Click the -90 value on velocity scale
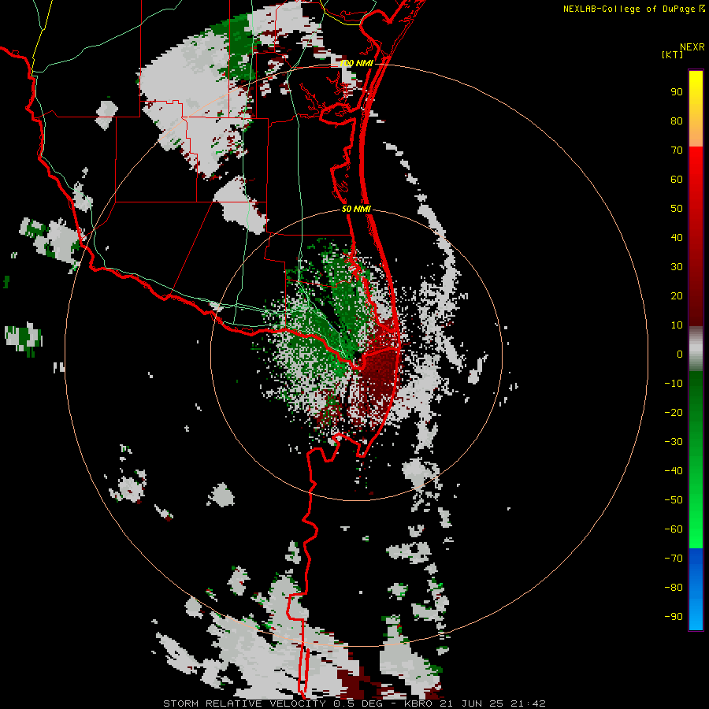Screen dimensions: 709x709 pos(674,617)
